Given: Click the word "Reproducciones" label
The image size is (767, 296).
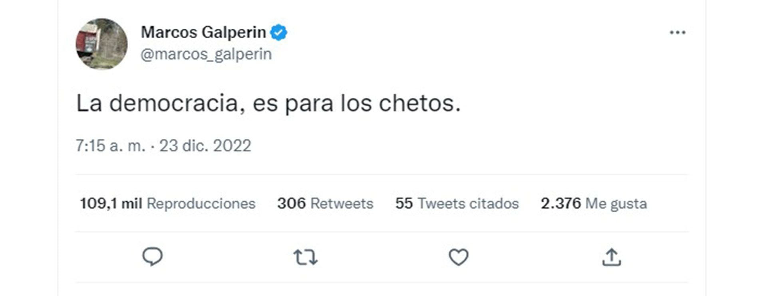Looking at the screenshot, I should click(201, 203).
